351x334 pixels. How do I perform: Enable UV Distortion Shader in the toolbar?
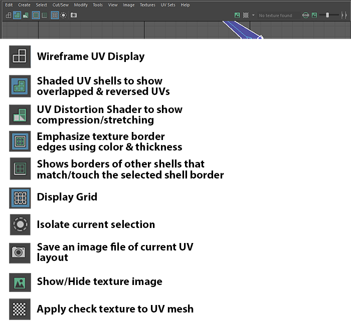(25, 15)
